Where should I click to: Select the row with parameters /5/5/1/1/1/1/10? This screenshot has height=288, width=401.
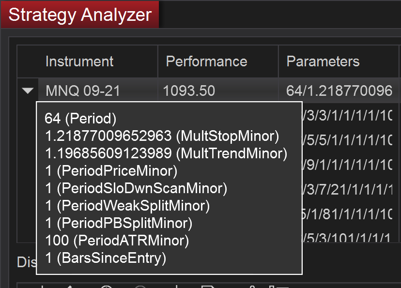[x=347, y=140]
